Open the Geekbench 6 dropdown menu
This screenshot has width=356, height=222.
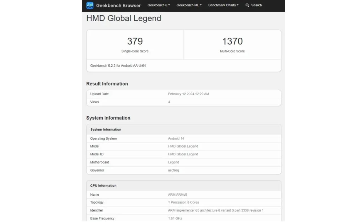point(159,5)
